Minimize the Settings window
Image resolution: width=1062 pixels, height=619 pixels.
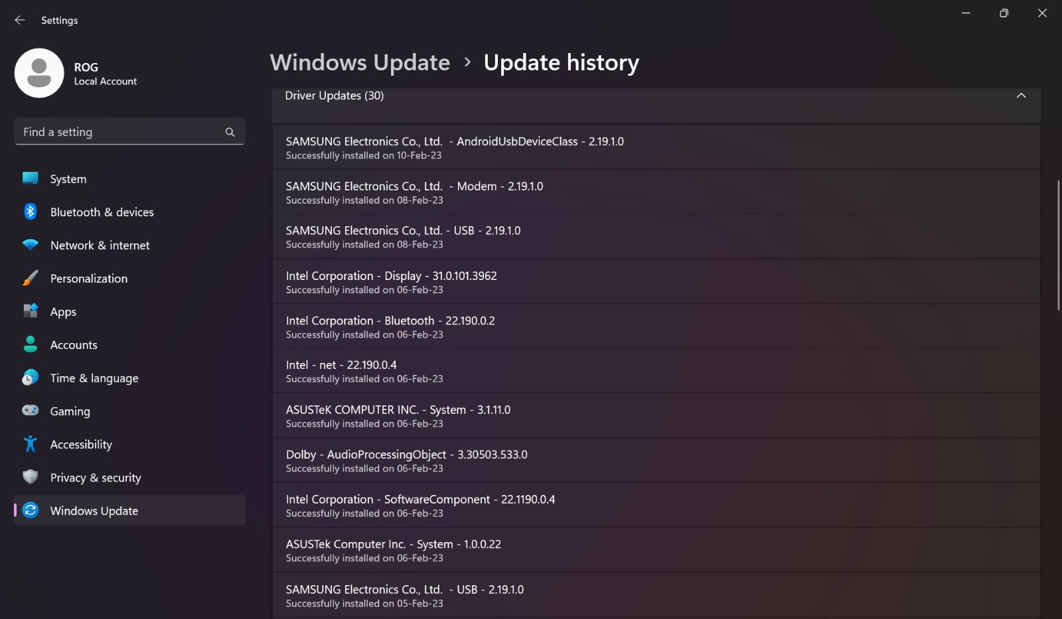tap(966, 13)
